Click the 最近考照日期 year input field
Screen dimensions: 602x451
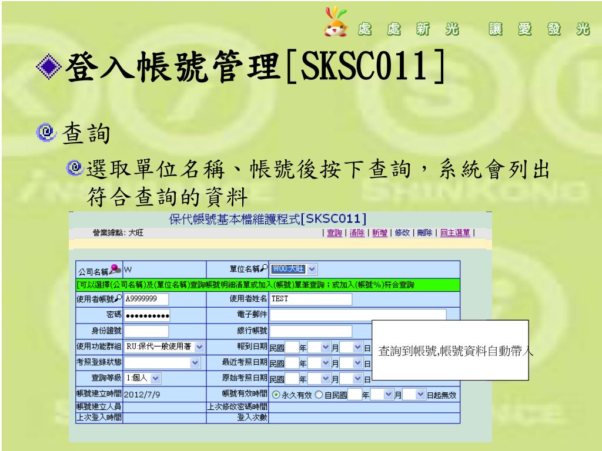tap(292, 363)
